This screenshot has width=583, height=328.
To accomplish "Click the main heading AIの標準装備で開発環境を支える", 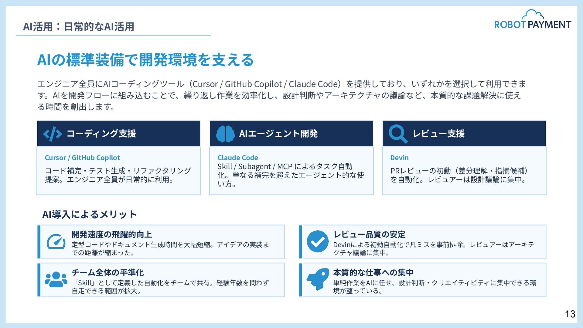I will pyautogui.click(x=145, y=60).
